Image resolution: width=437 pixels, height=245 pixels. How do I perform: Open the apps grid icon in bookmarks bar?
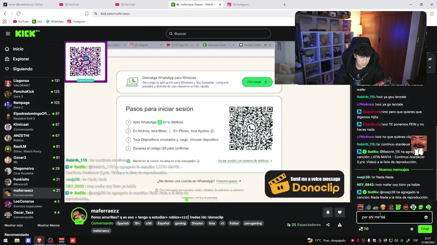pos(4,21)
